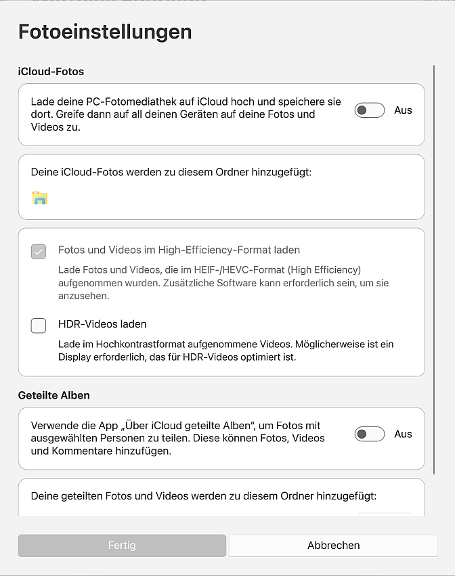Click the Fotoeinstellungen dialog heading
The height and width of the screenshot is (576, 455).
(105, 32)
